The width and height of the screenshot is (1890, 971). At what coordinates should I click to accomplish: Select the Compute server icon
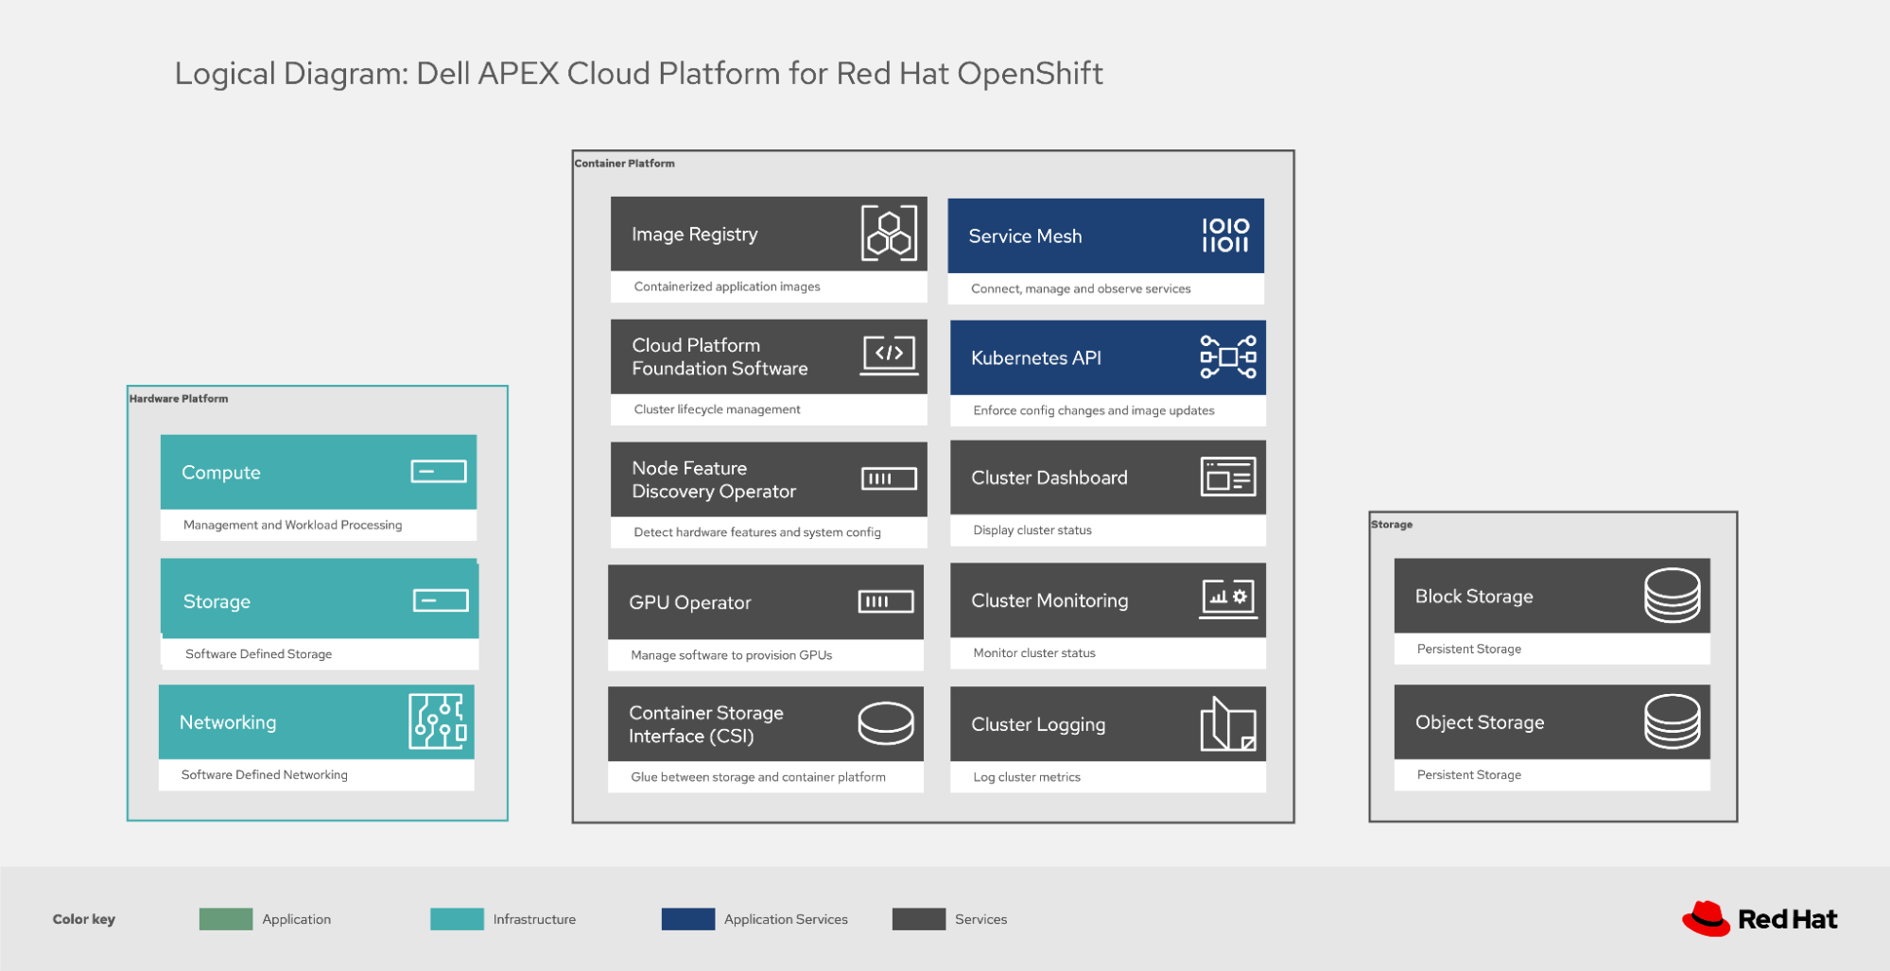click(x=439, y=472)
